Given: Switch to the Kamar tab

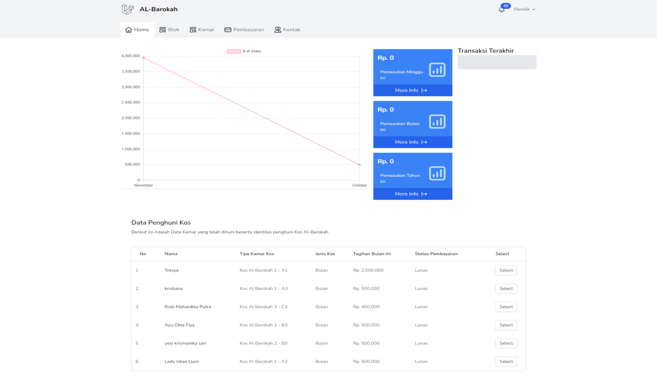Looking at the screenshot, I should point(202,30).
